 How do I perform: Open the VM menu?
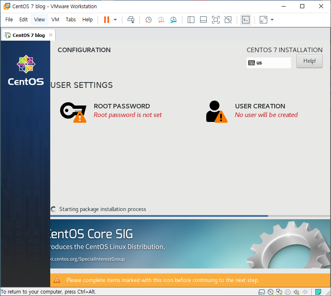[55, 20]
